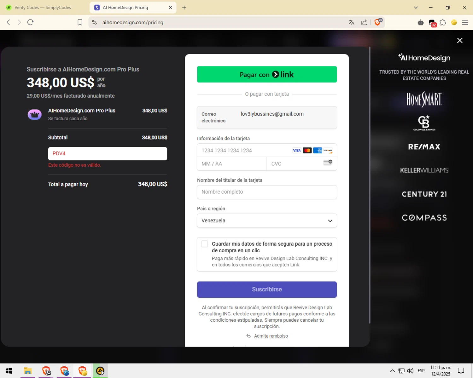Reload the current page

30,22
